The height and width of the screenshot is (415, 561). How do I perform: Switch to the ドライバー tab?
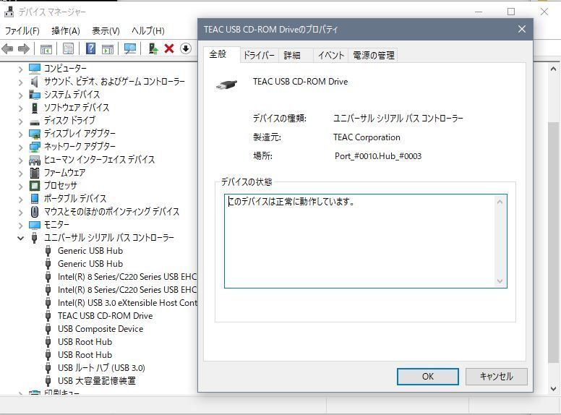point(259,56)
